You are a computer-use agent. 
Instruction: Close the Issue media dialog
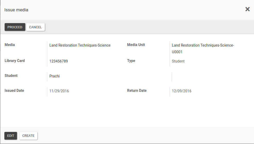pyautogui.click(x=247, y=9)
